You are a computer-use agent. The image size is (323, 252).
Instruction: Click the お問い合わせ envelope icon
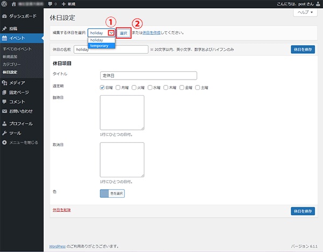[x=4, y=111]
